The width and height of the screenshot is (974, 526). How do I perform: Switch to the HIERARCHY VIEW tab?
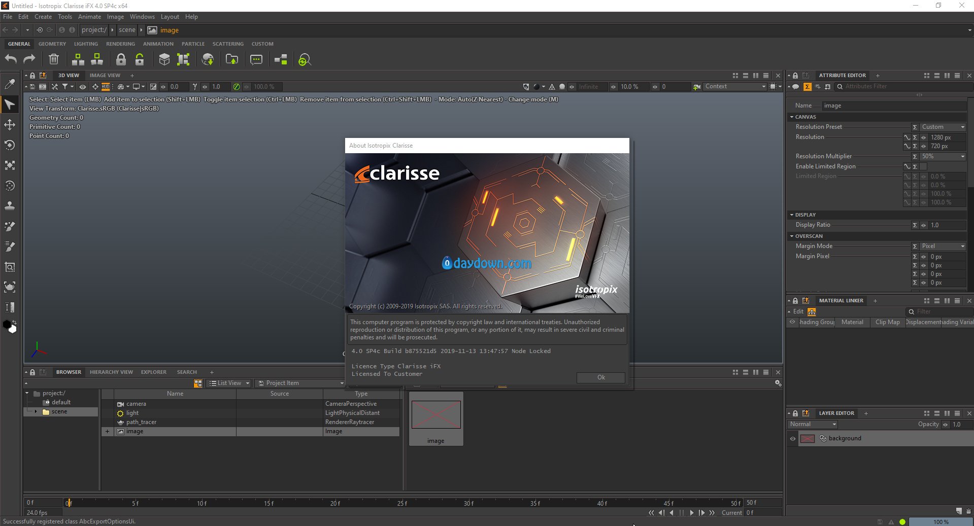tap(111, 372)
